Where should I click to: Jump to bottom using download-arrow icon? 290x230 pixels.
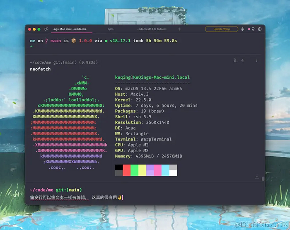[257, 176]
